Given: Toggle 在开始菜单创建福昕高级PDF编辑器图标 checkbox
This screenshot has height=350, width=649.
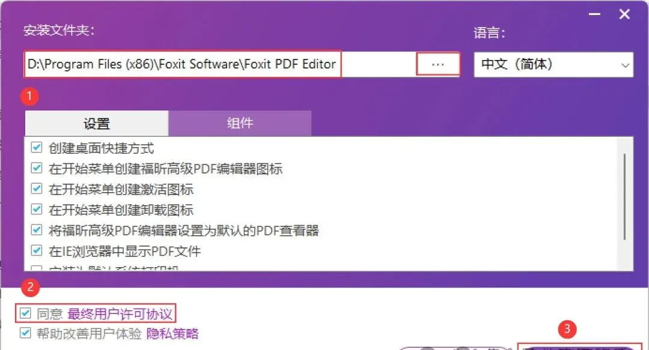Looking at the screenshot, I should click(37, 168).
